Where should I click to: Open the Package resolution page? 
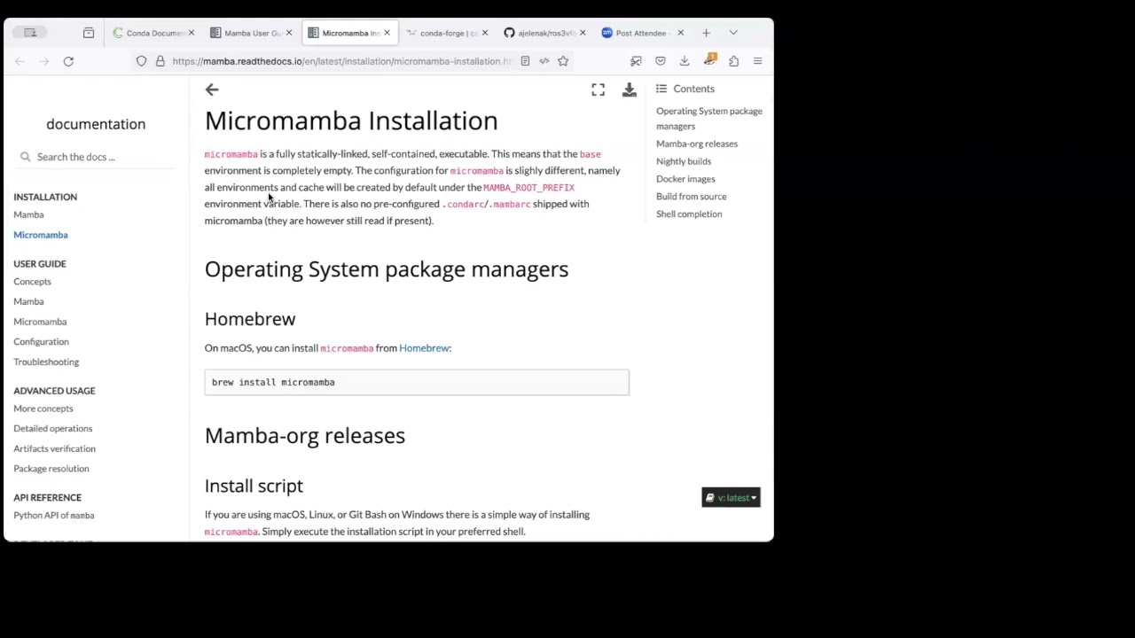tap(51, 469)
